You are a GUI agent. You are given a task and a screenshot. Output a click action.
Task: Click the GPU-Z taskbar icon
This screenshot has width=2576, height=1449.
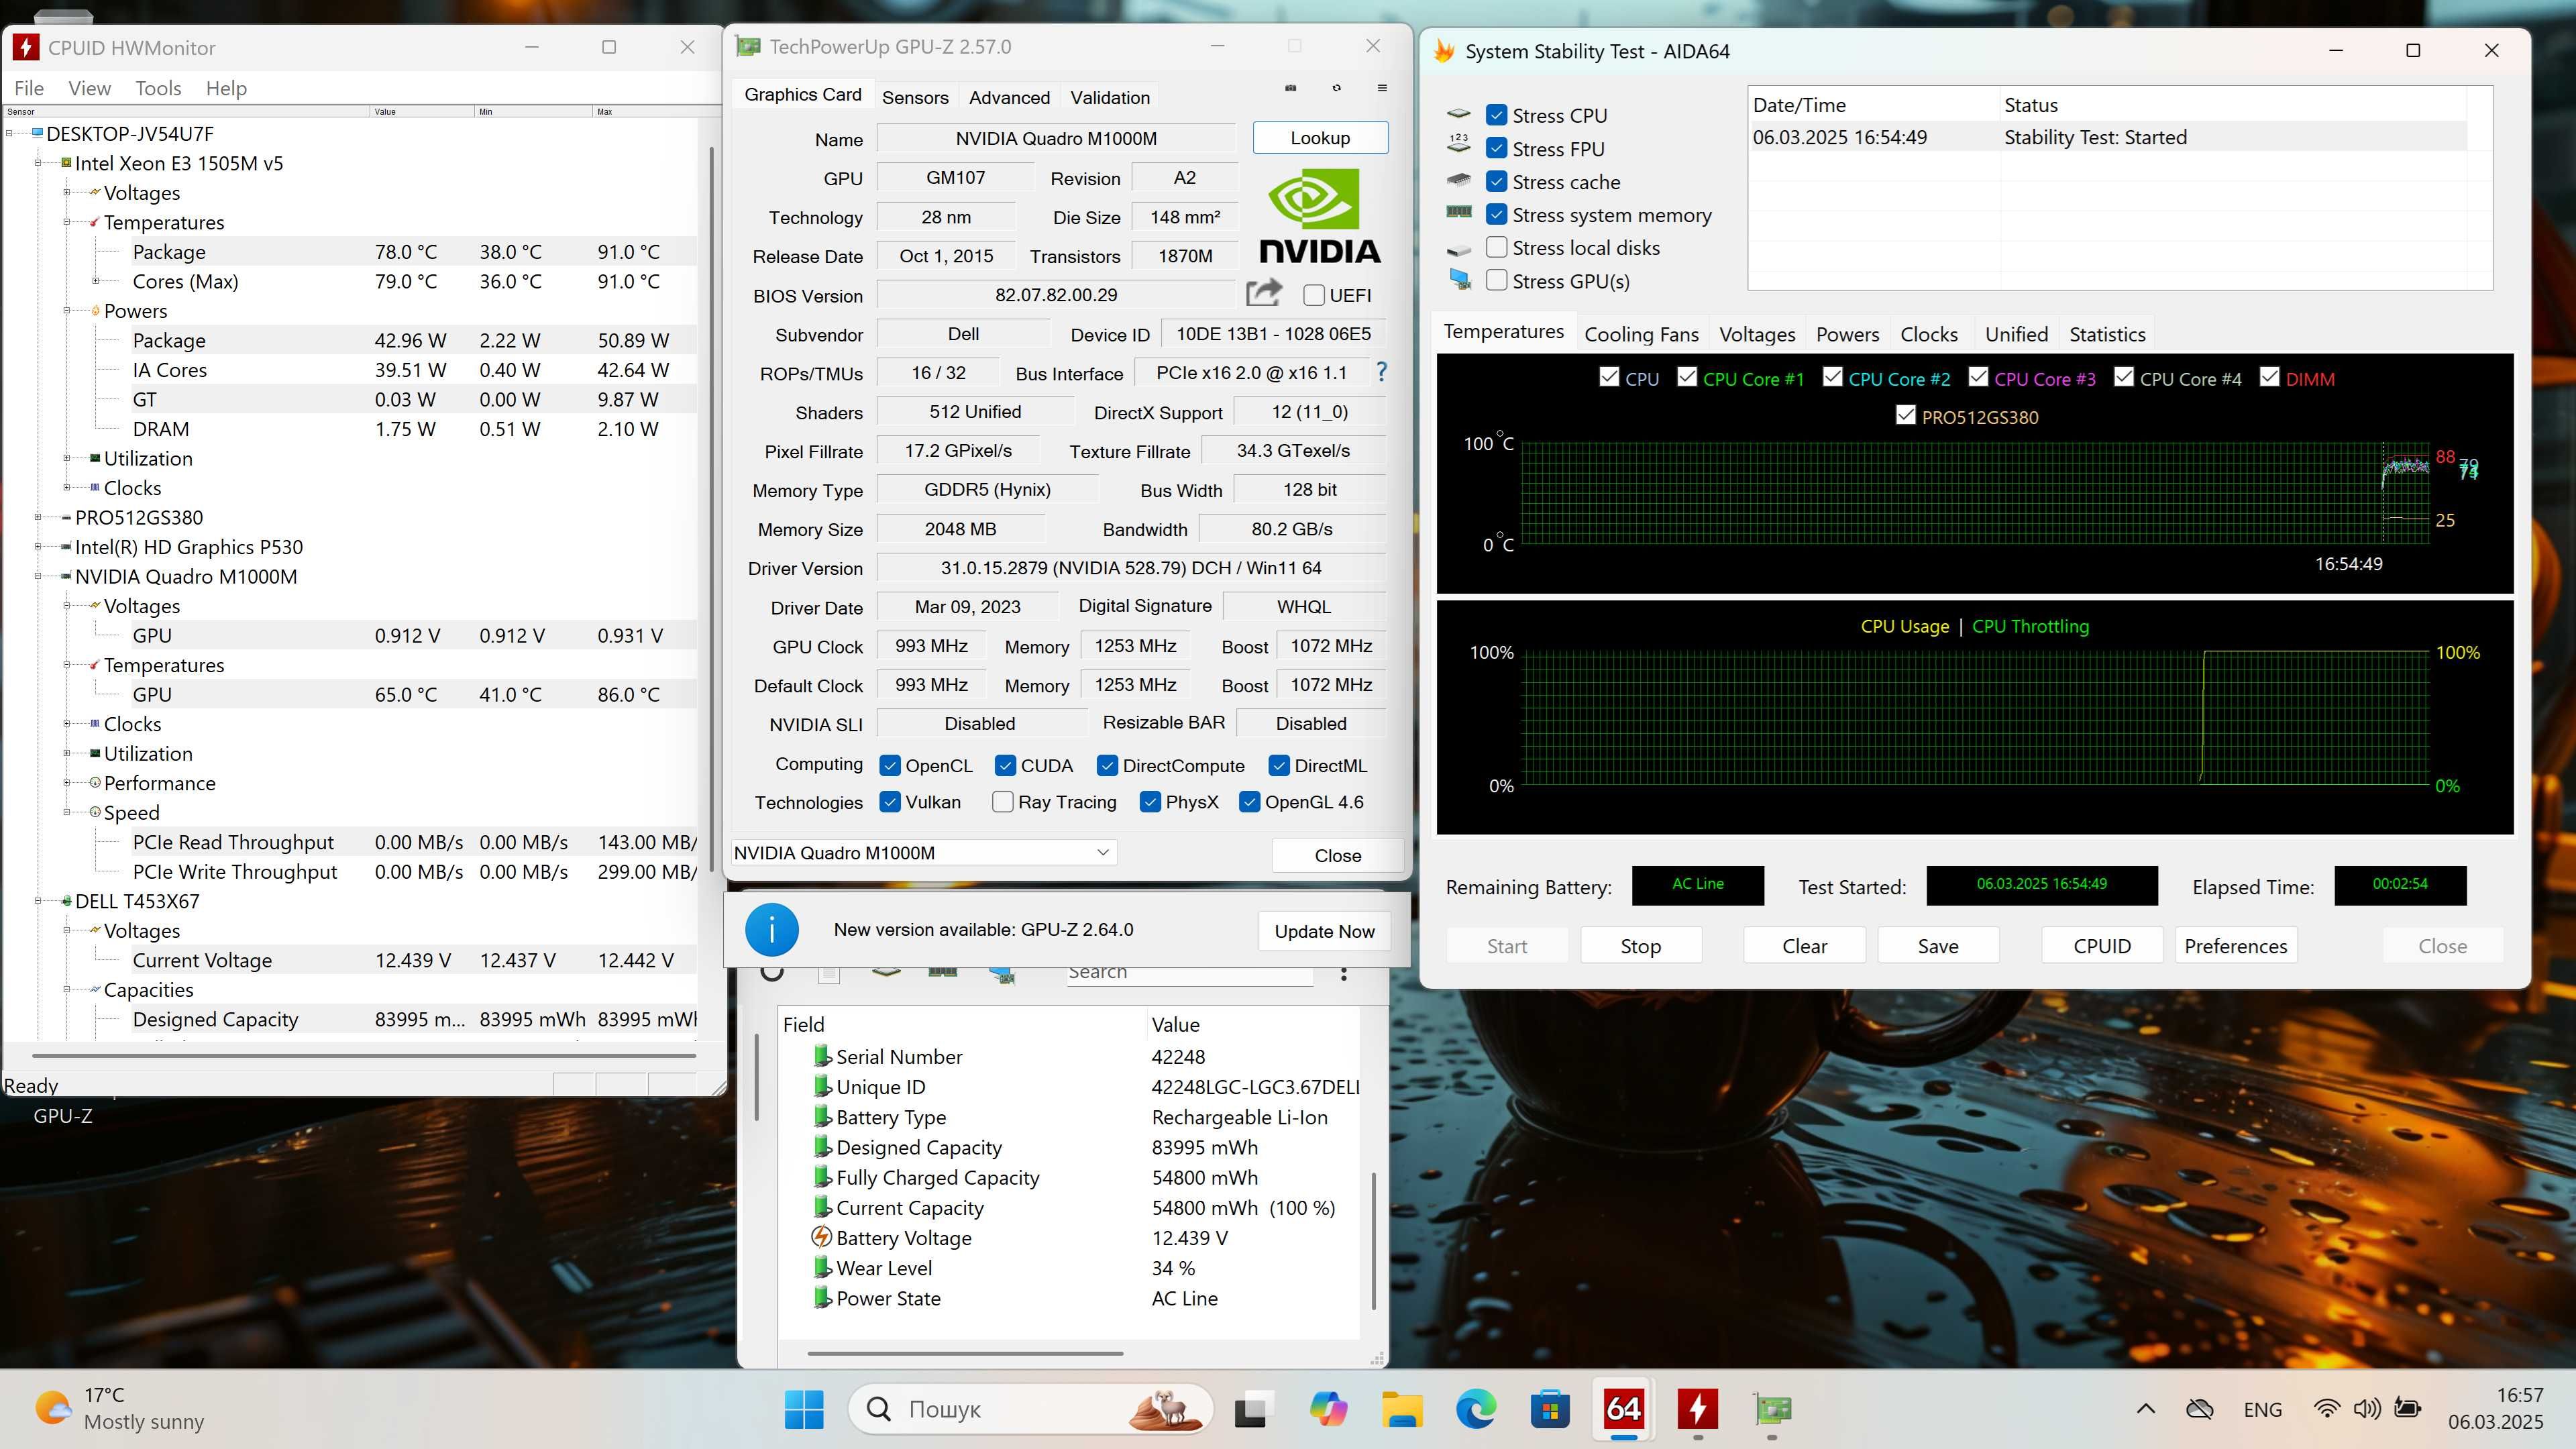1772,1409
